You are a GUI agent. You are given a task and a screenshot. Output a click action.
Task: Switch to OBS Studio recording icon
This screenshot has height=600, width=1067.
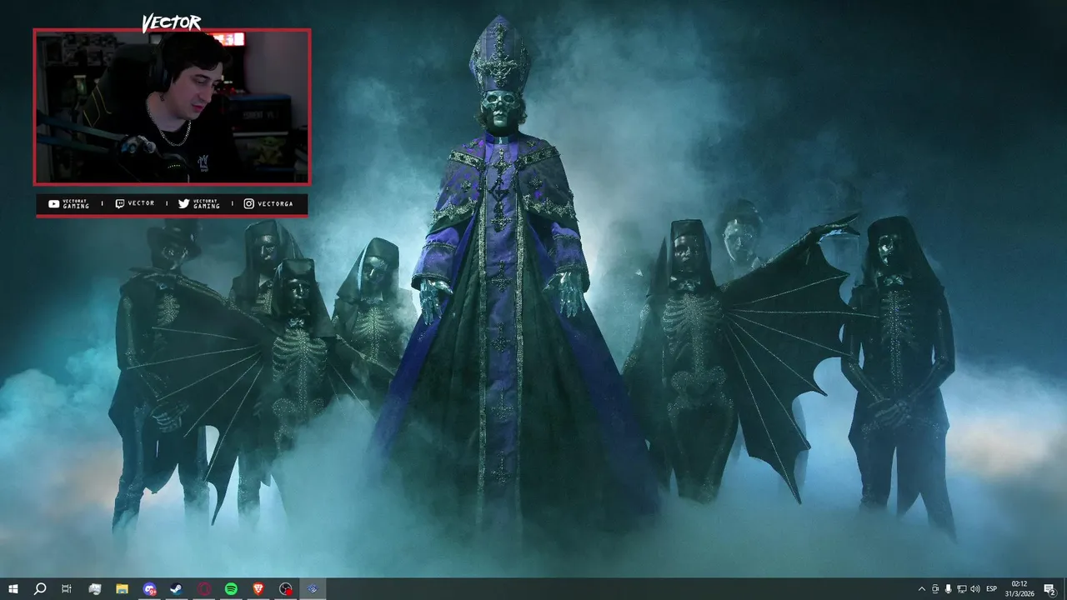pos(286,589)
